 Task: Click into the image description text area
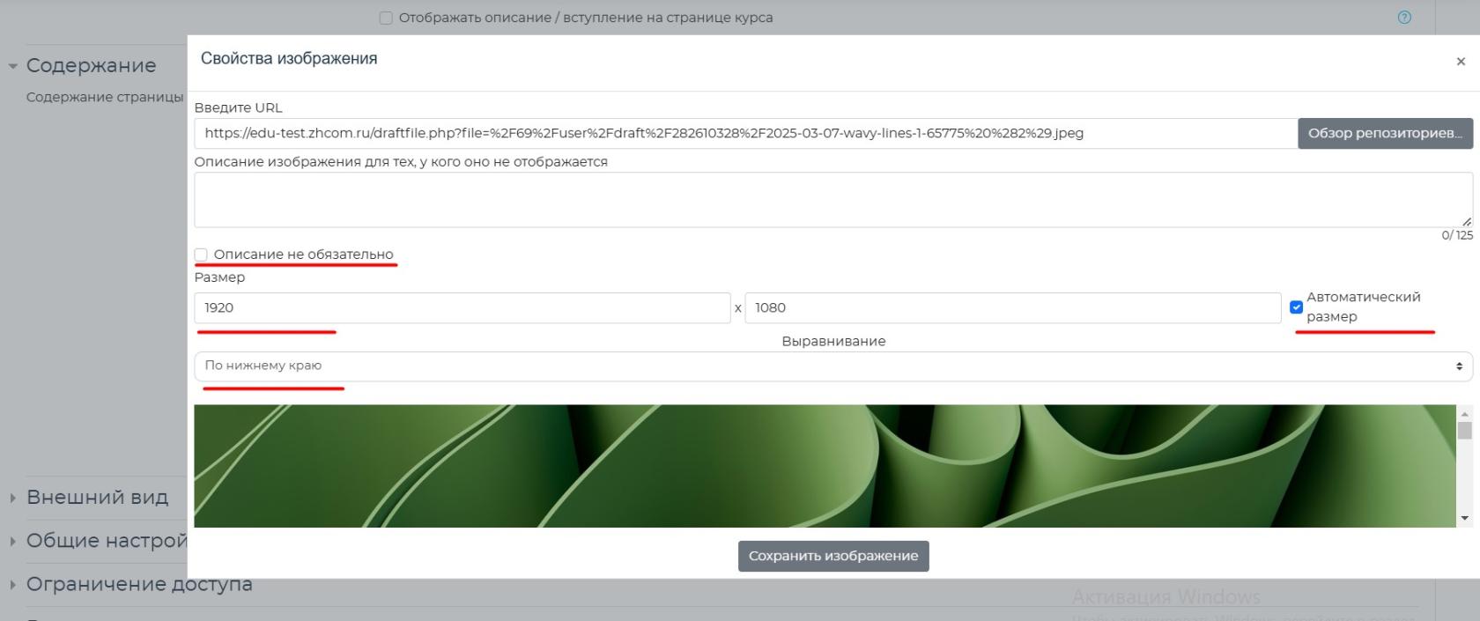tap(832, 200)
